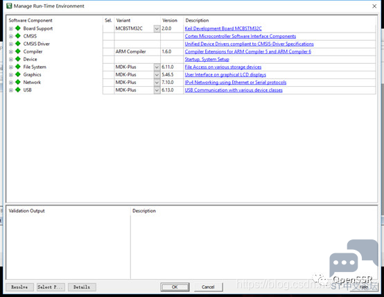Click the Version column header
The height and width of the screenshot is (297, 384).
click(x=170, y=20)
